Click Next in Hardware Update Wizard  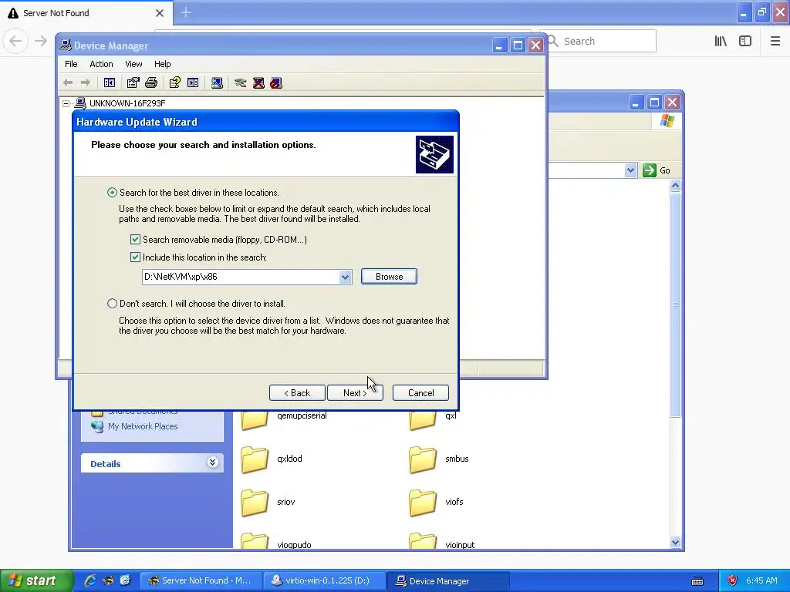point(355,393)
